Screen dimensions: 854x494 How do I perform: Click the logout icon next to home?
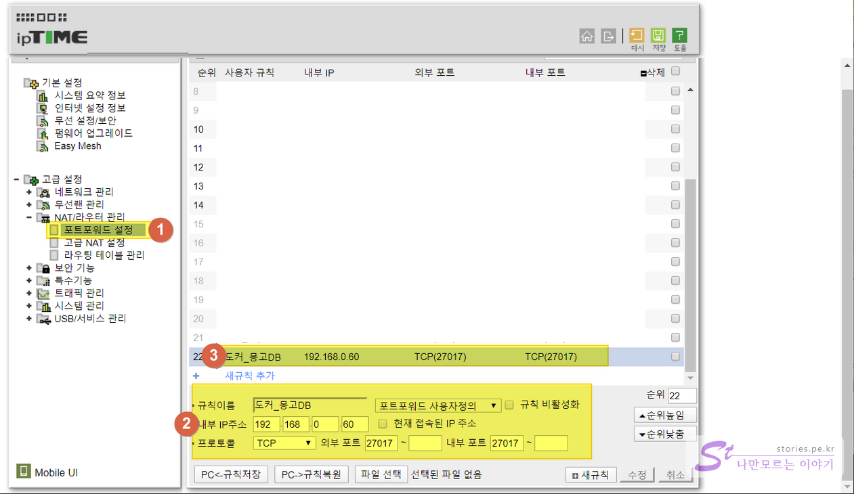point(608,36)
